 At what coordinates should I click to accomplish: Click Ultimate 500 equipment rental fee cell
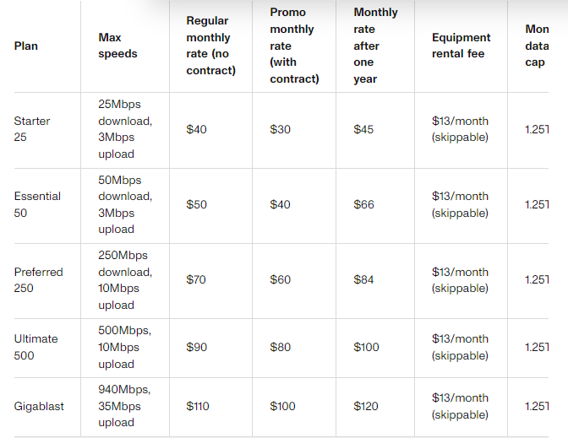click(x=460, y=347)
